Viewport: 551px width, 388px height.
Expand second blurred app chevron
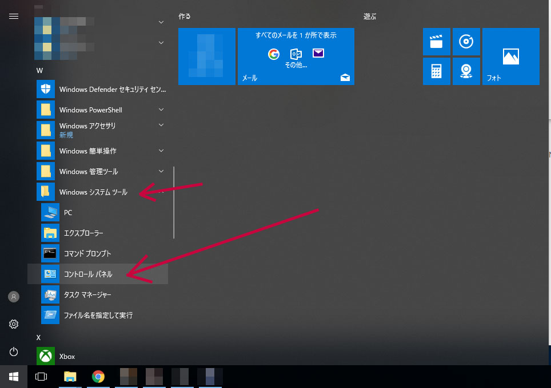[x=161, y=43]
